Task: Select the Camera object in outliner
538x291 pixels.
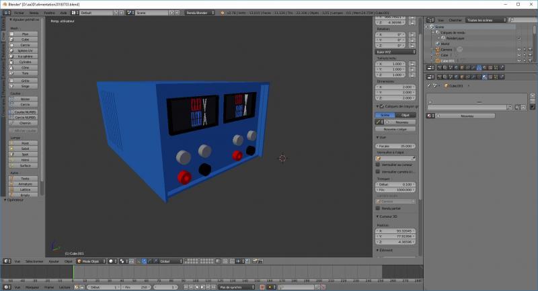Action: pyautogui.click(x=447, y=49)
